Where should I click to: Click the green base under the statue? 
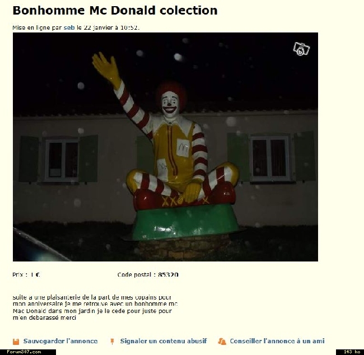coord(185,223)
